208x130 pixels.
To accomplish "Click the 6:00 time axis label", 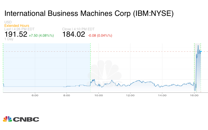I will [35, 96].
